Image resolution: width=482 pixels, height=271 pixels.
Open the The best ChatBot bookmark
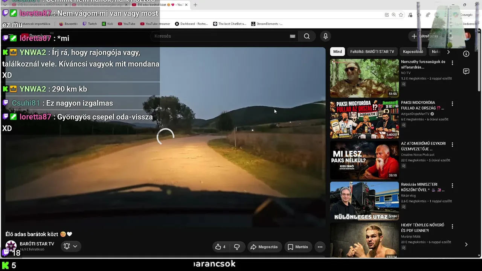[229, 24]
